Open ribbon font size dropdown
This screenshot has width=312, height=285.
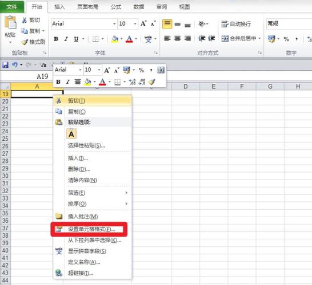pos(135,24)
